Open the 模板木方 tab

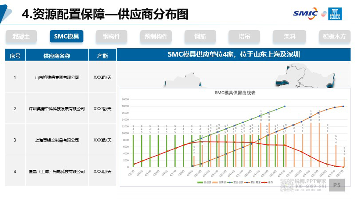[x=334, y=36]
